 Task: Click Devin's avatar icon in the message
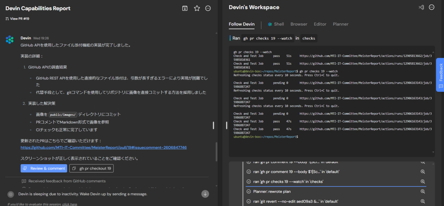pos(10,40)
